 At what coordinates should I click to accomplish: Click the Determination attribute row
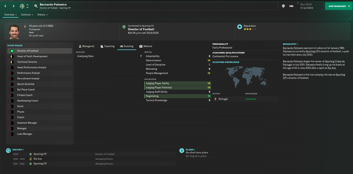(x=178, y=61)
